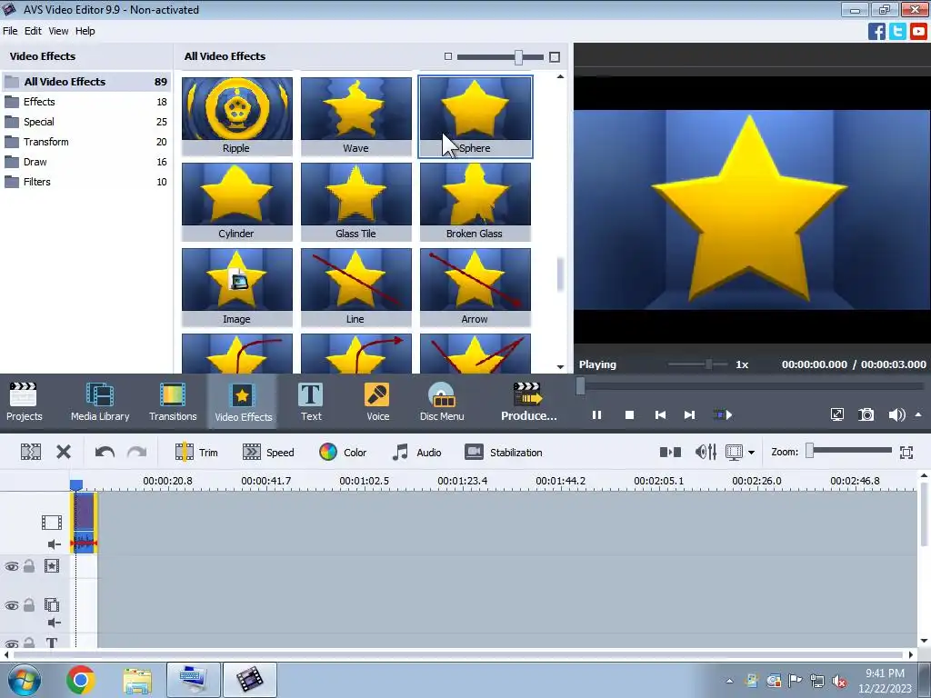Viewport: 931px width, 698px height.
Task: Click the small thumbnails icon
Action: click(x=448, y=56)
